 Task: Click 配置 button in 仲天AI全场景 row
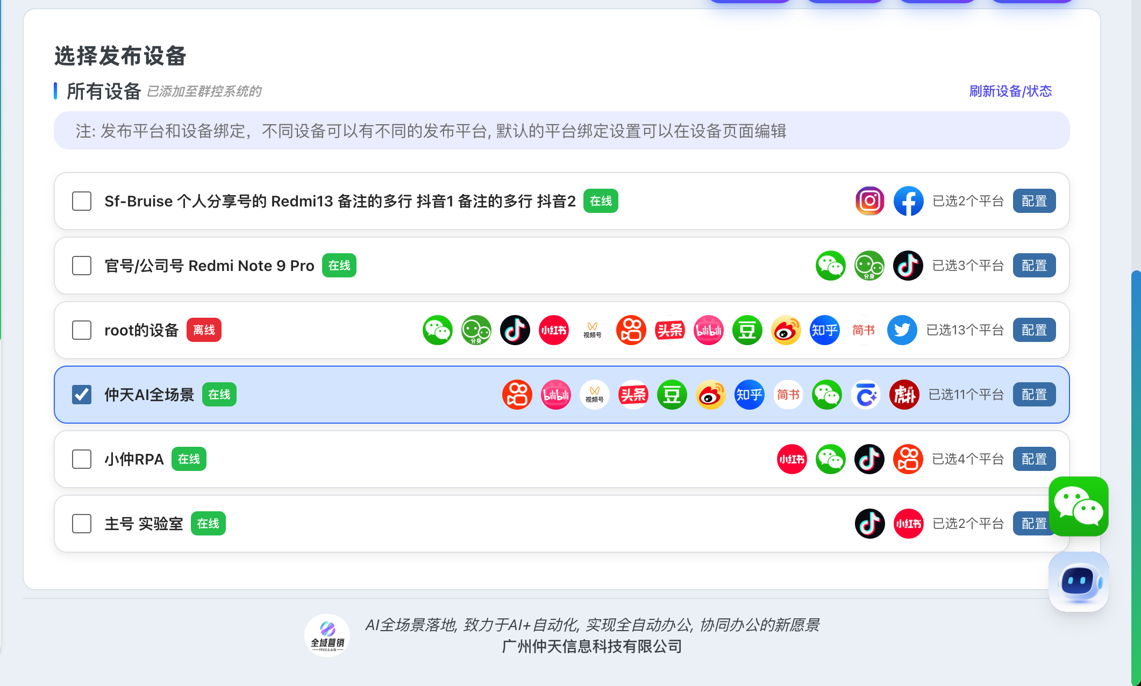point(1034,395)
